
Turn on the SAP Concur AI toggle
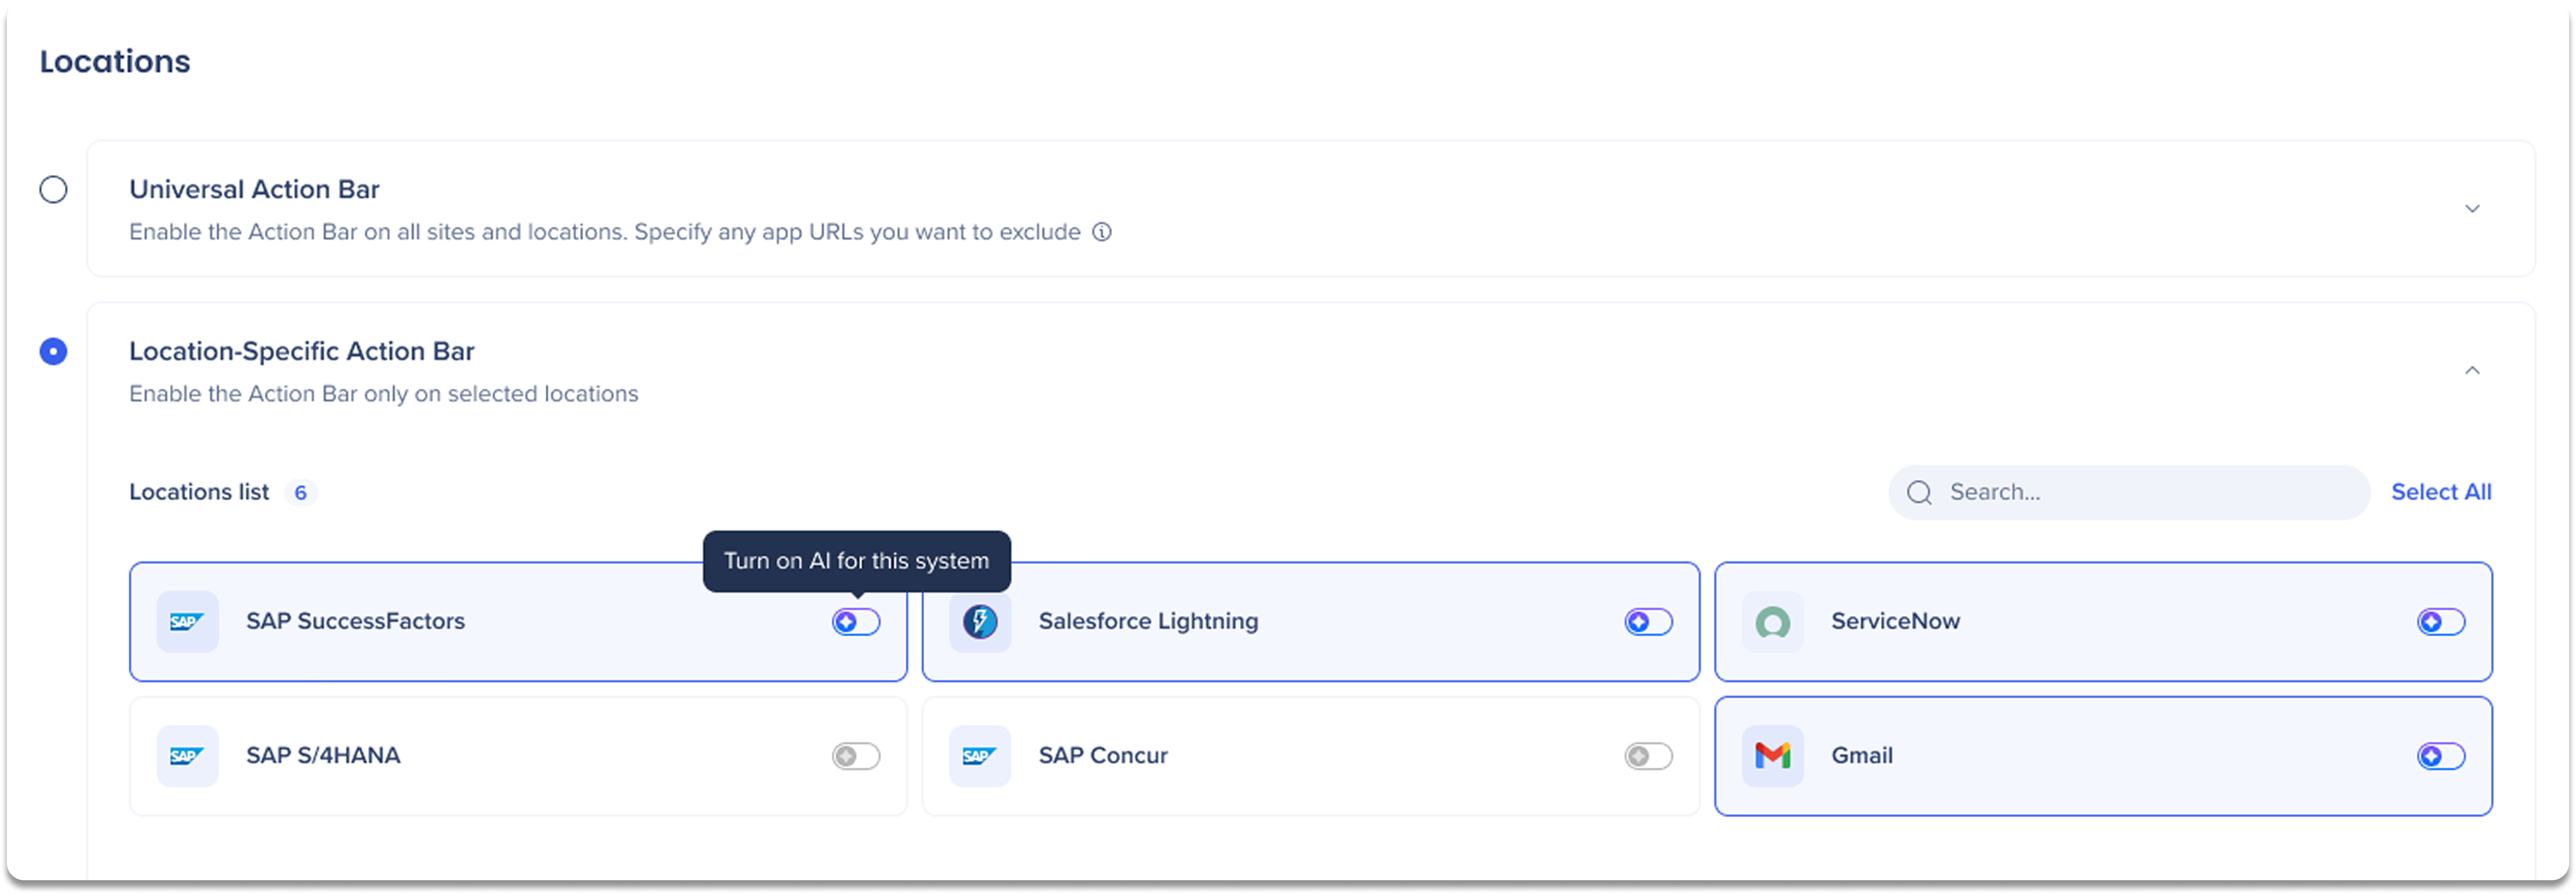pos(1648,756)
